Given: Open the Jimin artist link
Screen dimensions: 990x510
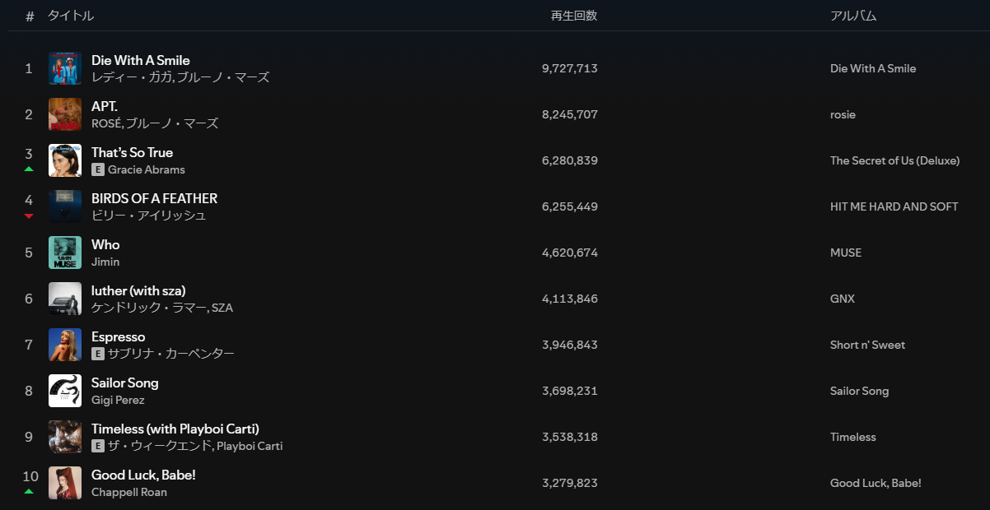Looking at the screenshot, I should click(x=105, y=262).
